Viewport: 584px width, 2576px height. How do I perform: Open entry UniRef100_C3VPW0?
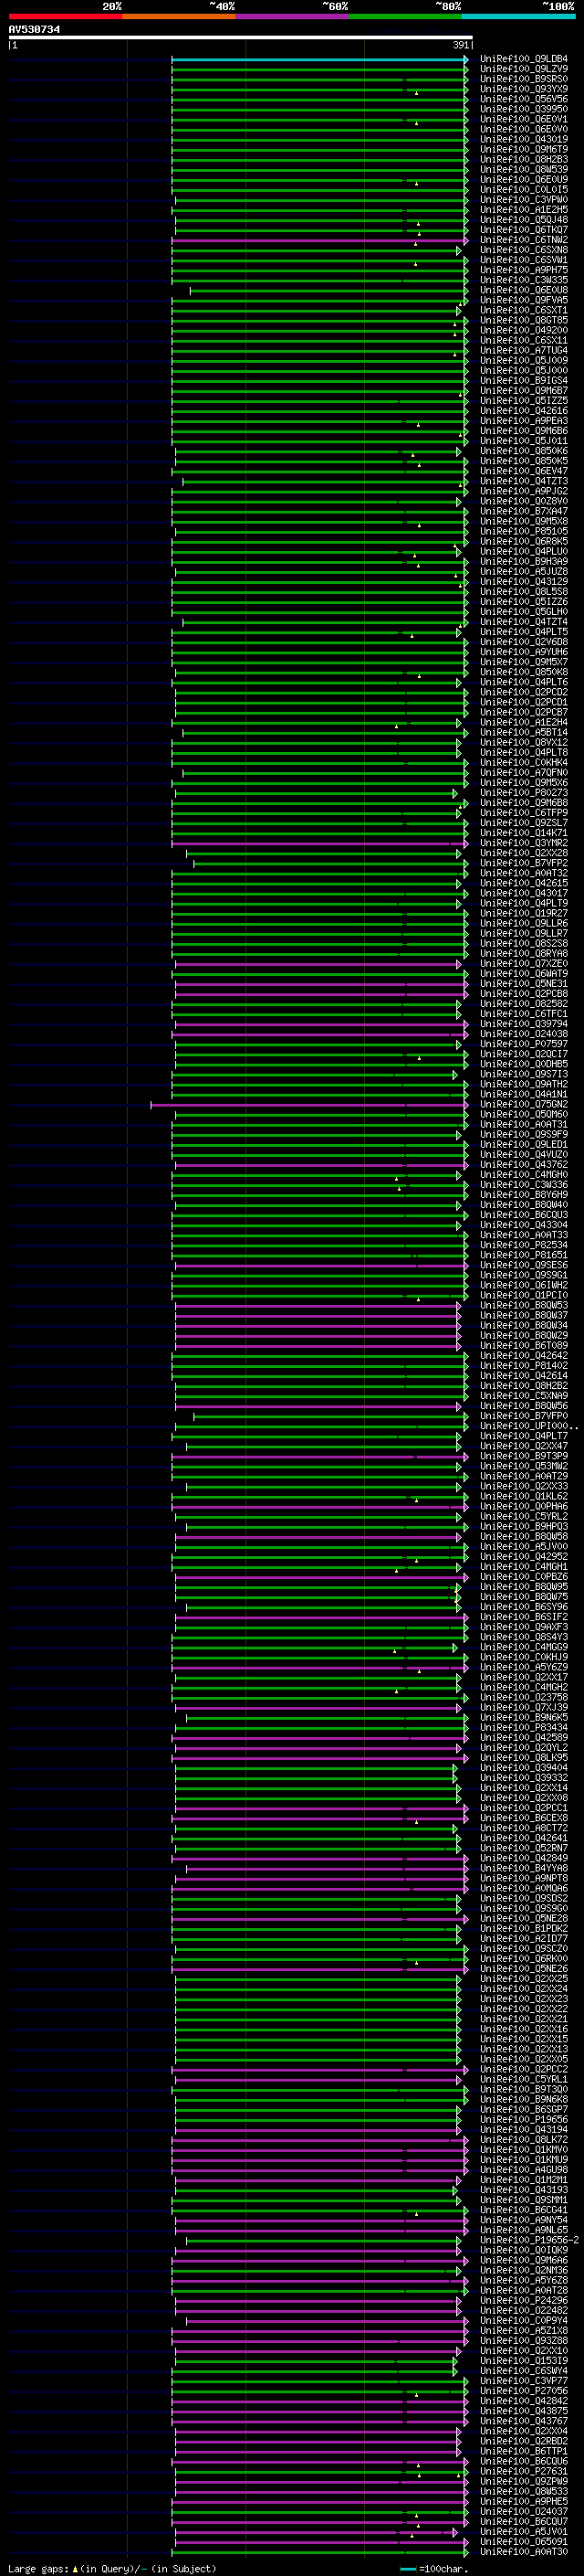[524, 199]
